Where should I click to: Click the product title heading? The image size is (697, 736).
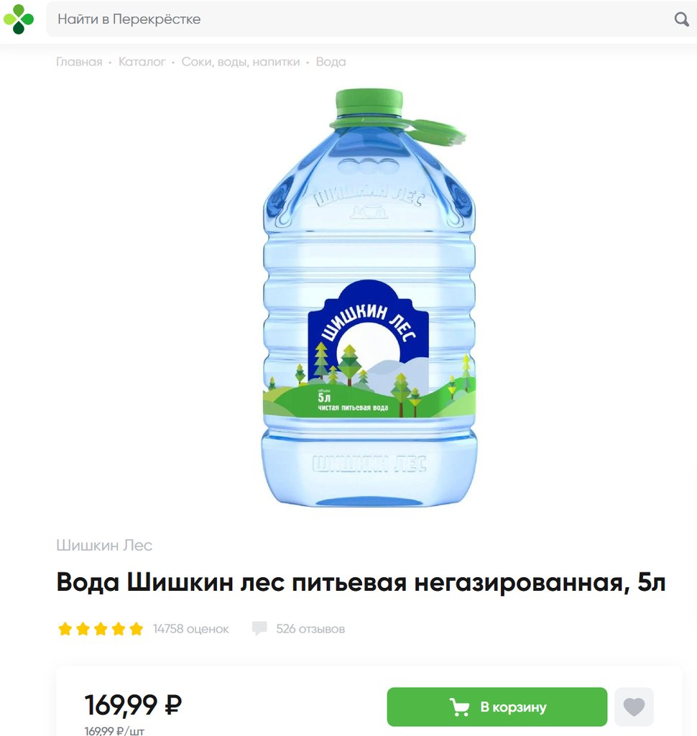[361, 582]
